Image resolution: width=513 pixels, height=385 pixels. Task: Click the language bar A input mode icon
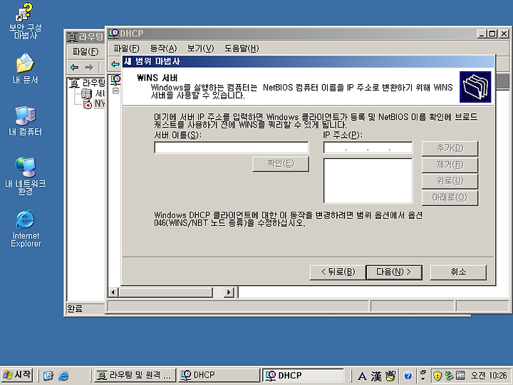pyautogui.click(x=362, y=376)
